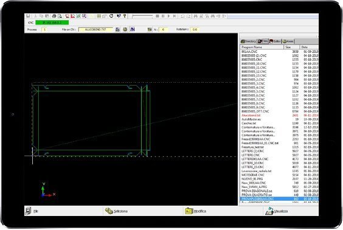
Task: Click the Visualizza button
Action: click(x=276, y=211)
